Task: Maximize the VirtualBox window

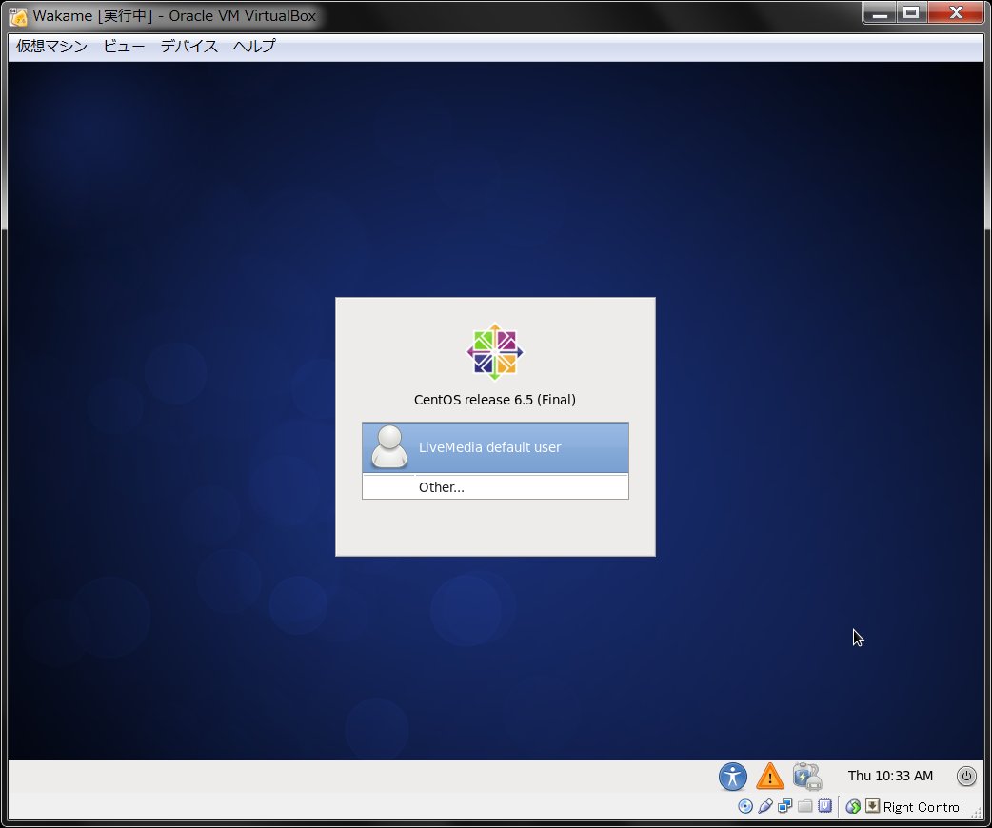Action: pyautogui.click(x=911, y=12)
